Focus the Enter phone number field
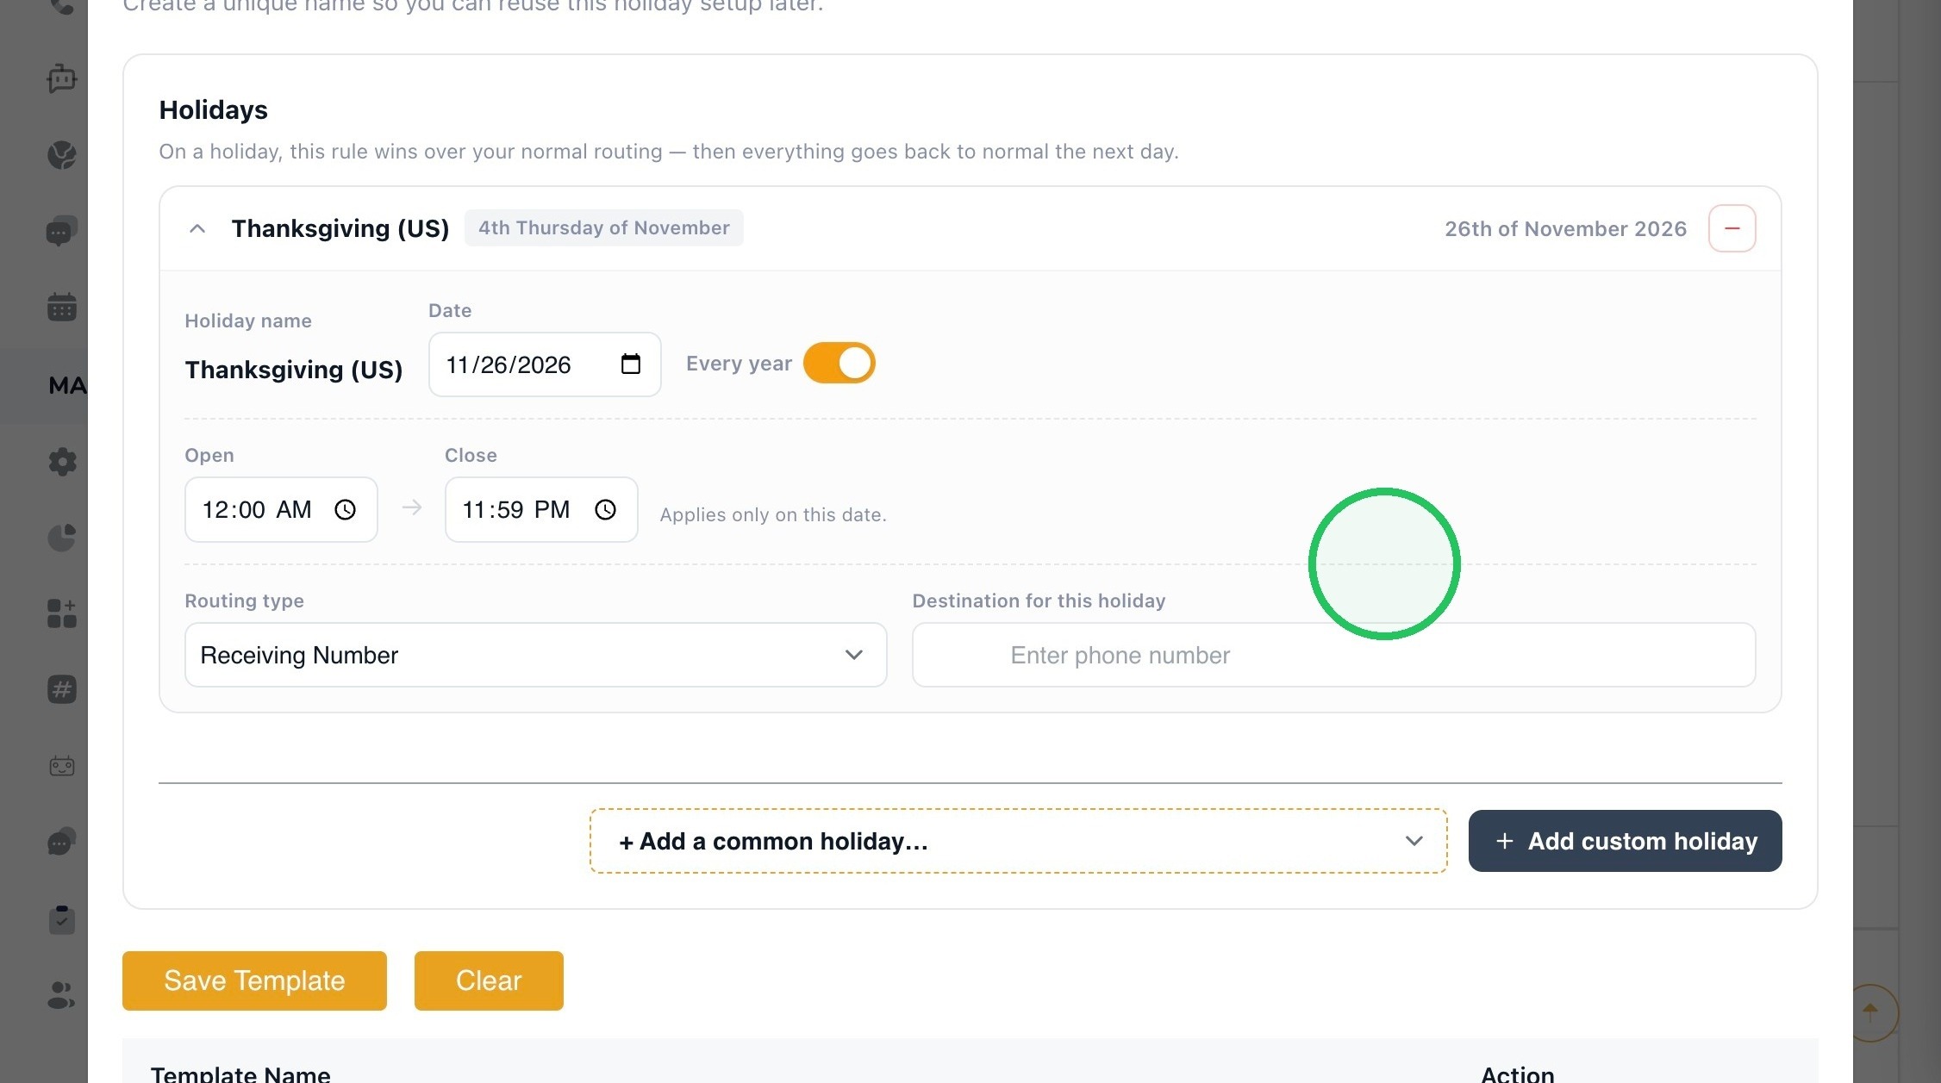Viewport: 1941px width, 1083px height. point(1333,655)
